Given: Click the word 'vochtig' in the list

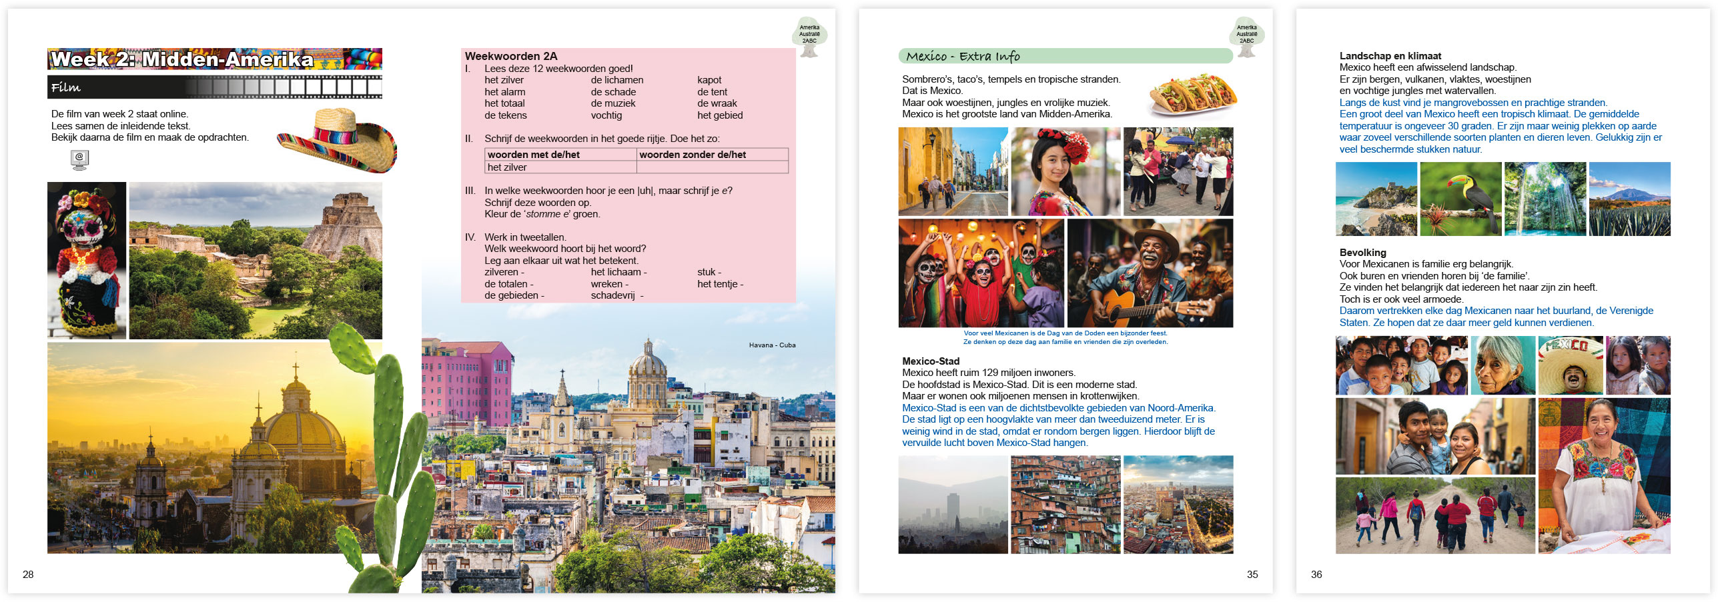Looking at the screenshot, I should tap(606, 115).
